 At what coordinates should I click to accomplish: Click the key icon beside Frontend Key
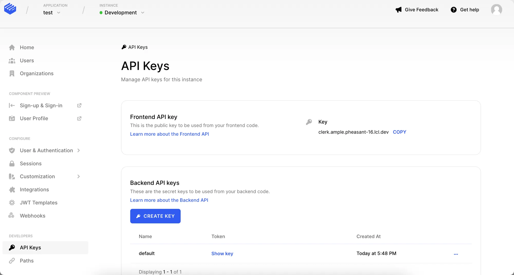coord(309,122)
